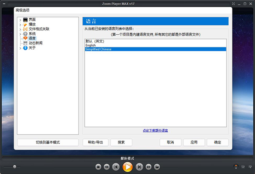Select 界面 in the options tree
Image resolution: width=255 pixels, height=174 pixels.
point(32,19)
